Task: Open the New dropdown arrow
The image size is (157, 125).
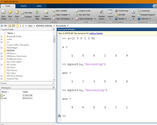Action: coord(10,19)
